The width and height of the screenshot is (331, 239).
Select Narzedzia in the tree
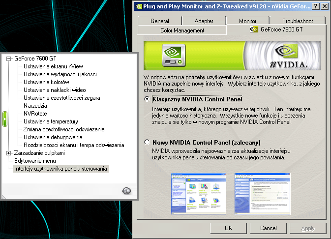[x=35, y=106]
